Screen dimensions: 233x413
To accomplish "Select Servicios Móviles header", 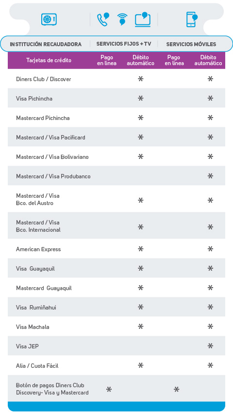I will (191, 44).
